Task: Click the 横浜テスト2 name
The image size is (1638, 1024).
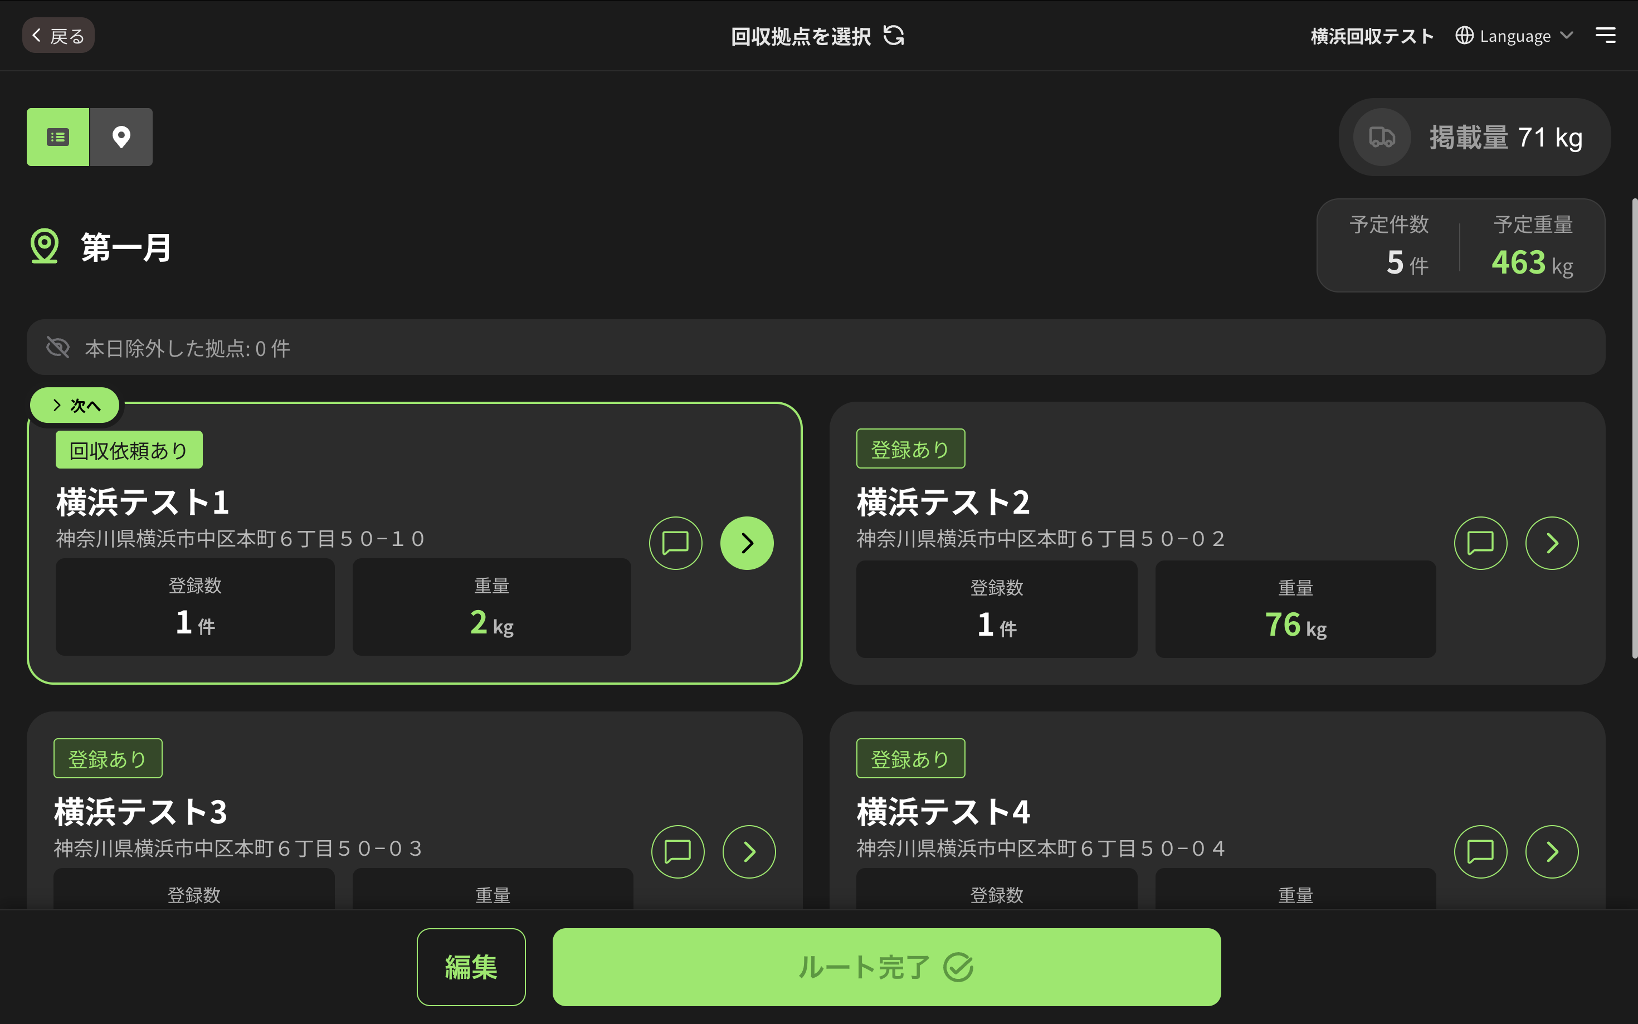Action: (944, 502)
